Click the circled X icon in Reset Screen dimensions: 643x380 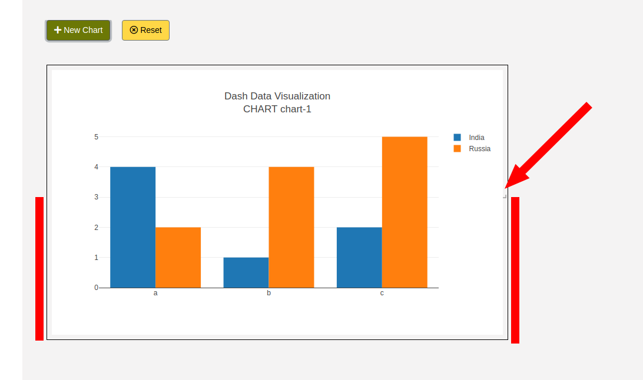coord(134,30)
